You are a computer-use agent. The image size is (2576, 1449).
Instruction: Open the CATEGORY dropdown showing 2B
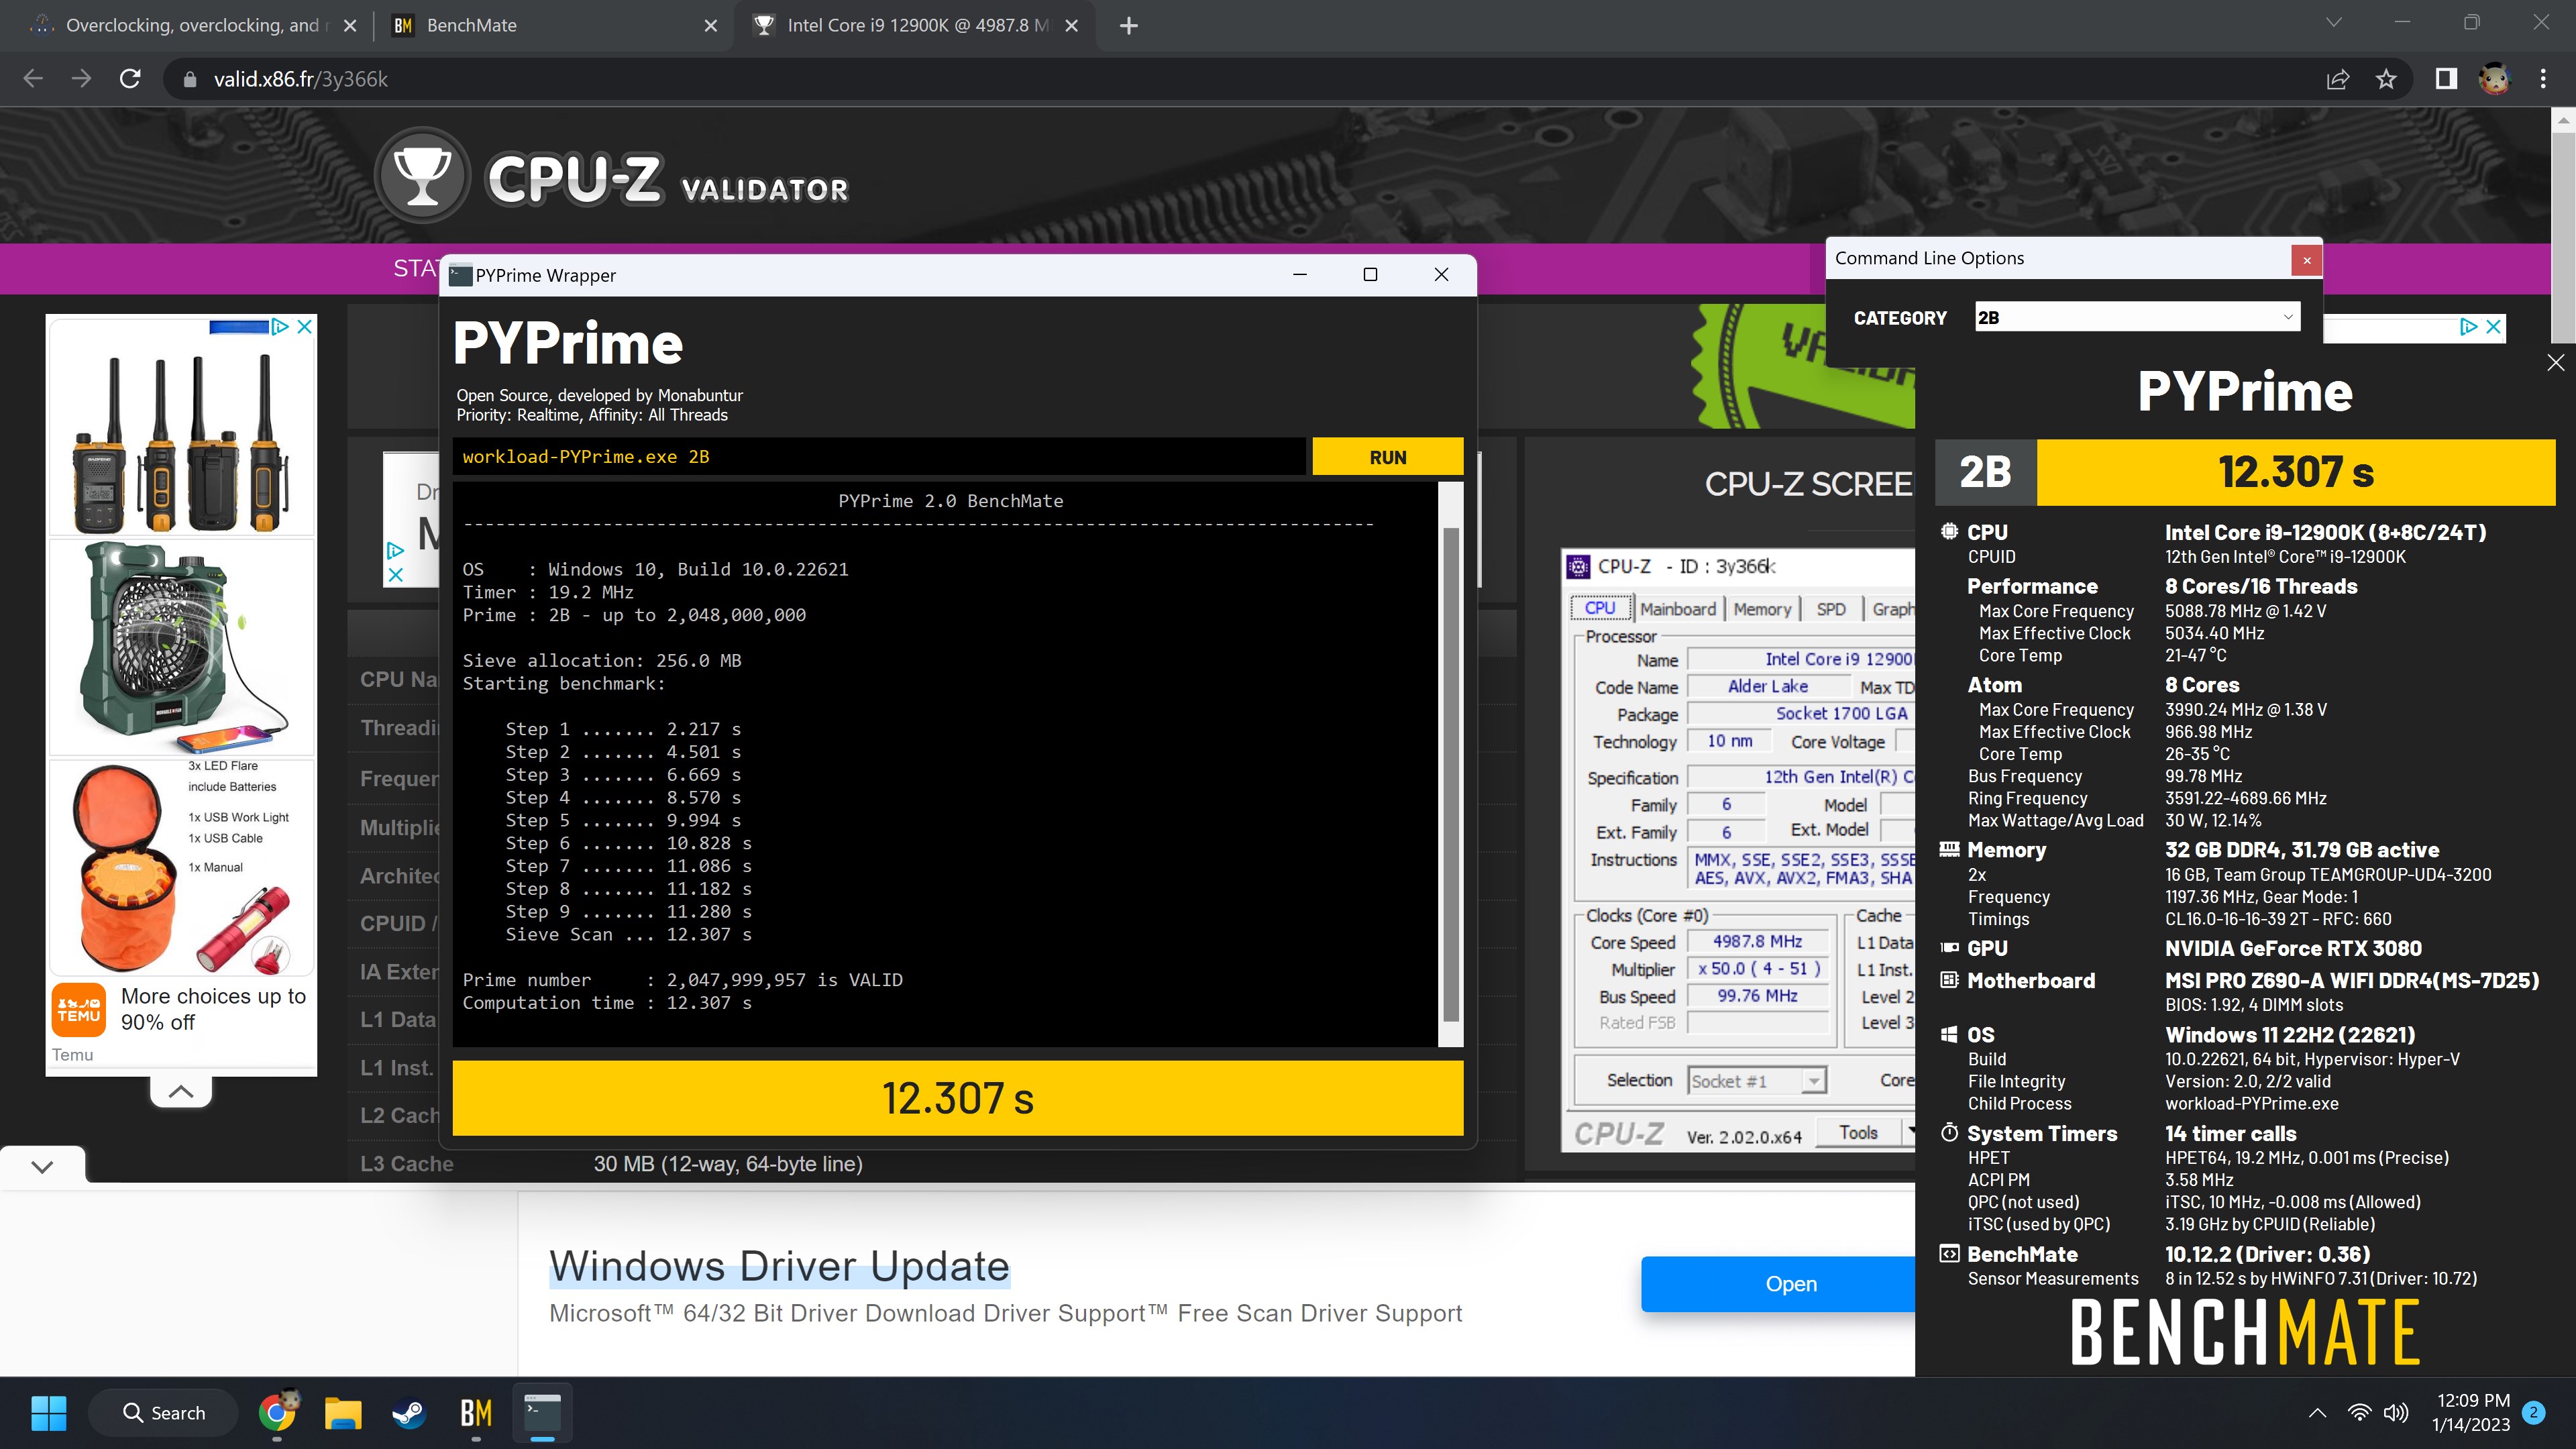pyautogui.click(x=2137, y=317)
